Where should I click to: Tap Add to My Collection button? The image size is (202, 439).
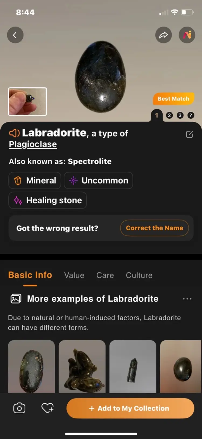(130, 408)
